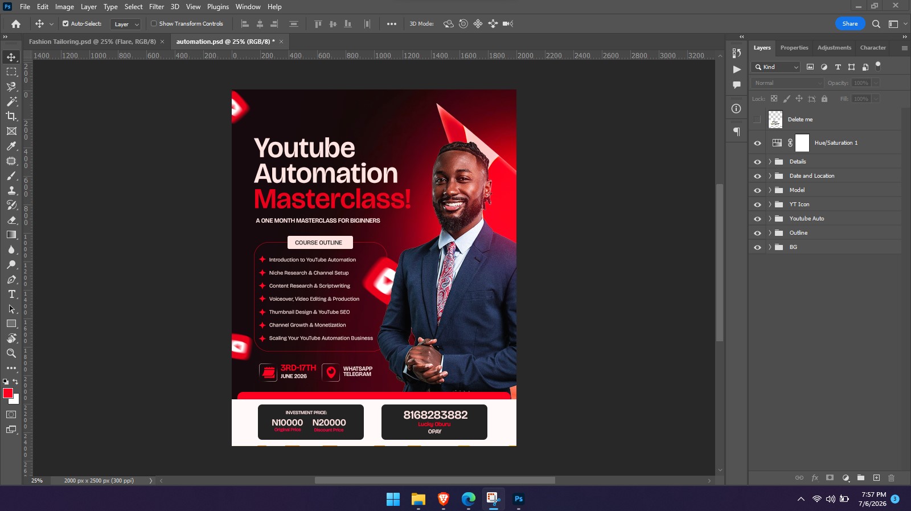Add a layer mask icon
Viewport: 911px width, 511px height.
click(x=830, y=478)
